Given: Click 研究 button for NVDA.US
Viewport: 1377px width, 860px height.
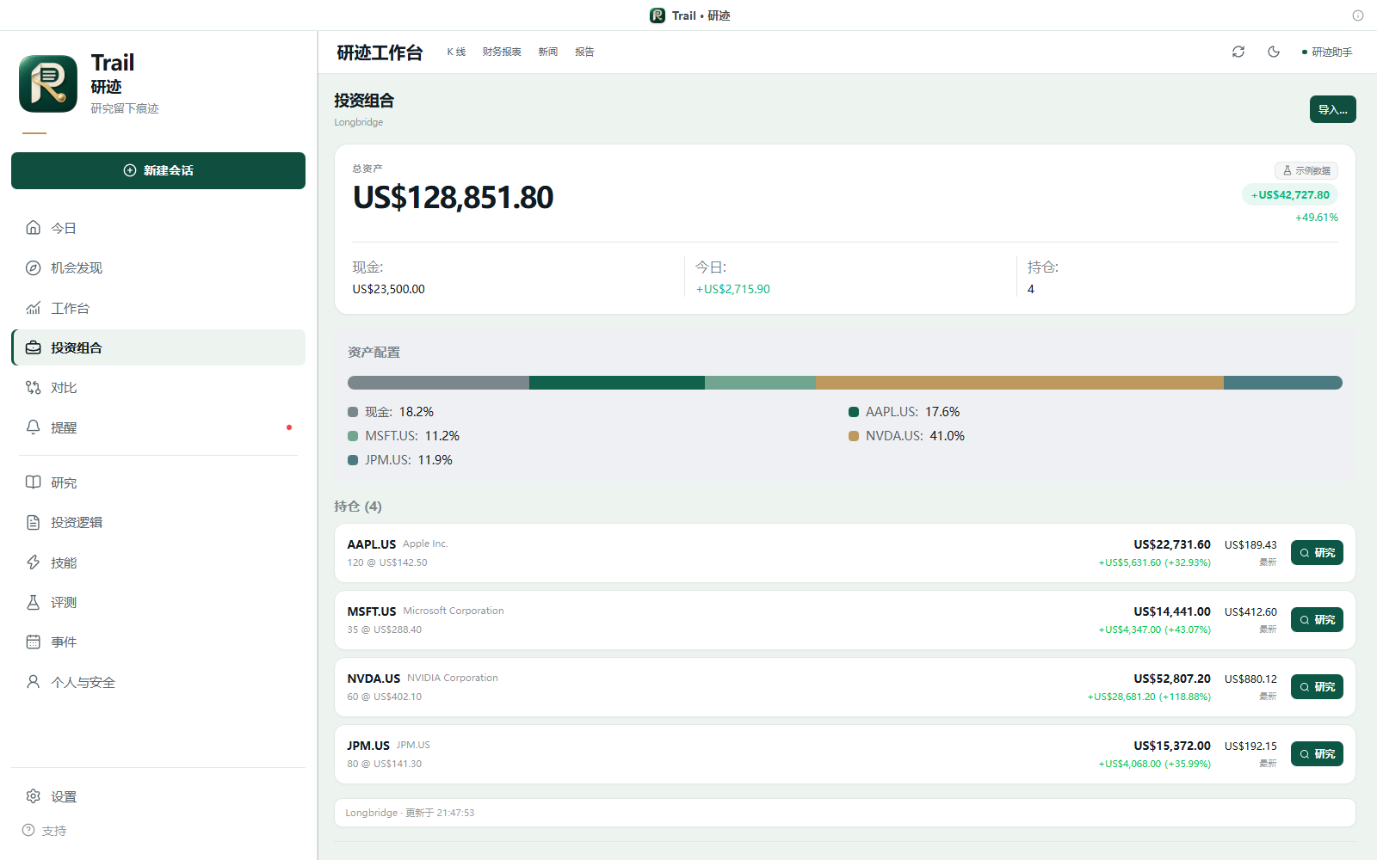Looking at the screenshot, I should click(x=1317, y=687).
